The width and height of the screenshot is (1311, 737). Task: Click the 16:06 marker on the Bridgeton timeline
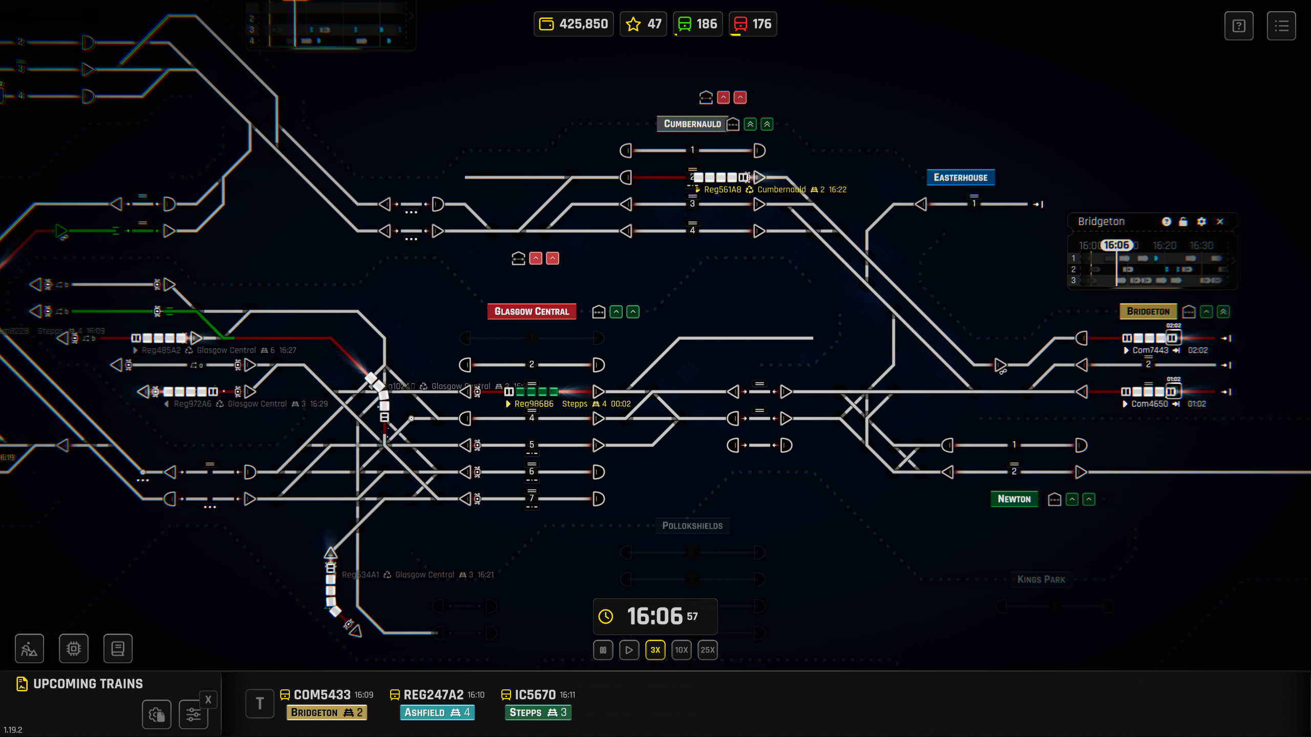point(1116,245)
